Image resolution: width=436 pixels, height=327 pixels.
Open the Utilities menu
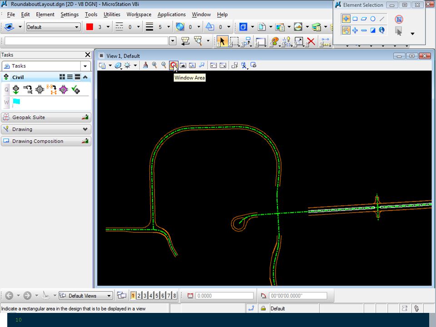click(112, 15)
